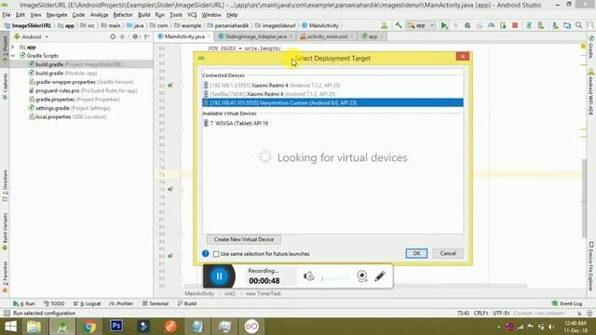
Task: Click the recorder pencil annotation icon
Action: click(x=380, y=276)
